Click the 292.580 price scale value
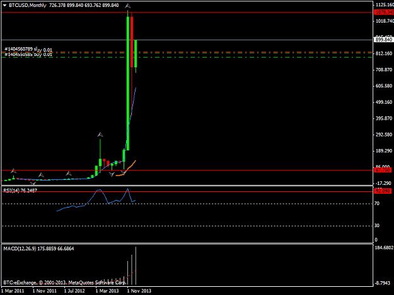This screenshot has width=394, height=295. click(384, 135)
